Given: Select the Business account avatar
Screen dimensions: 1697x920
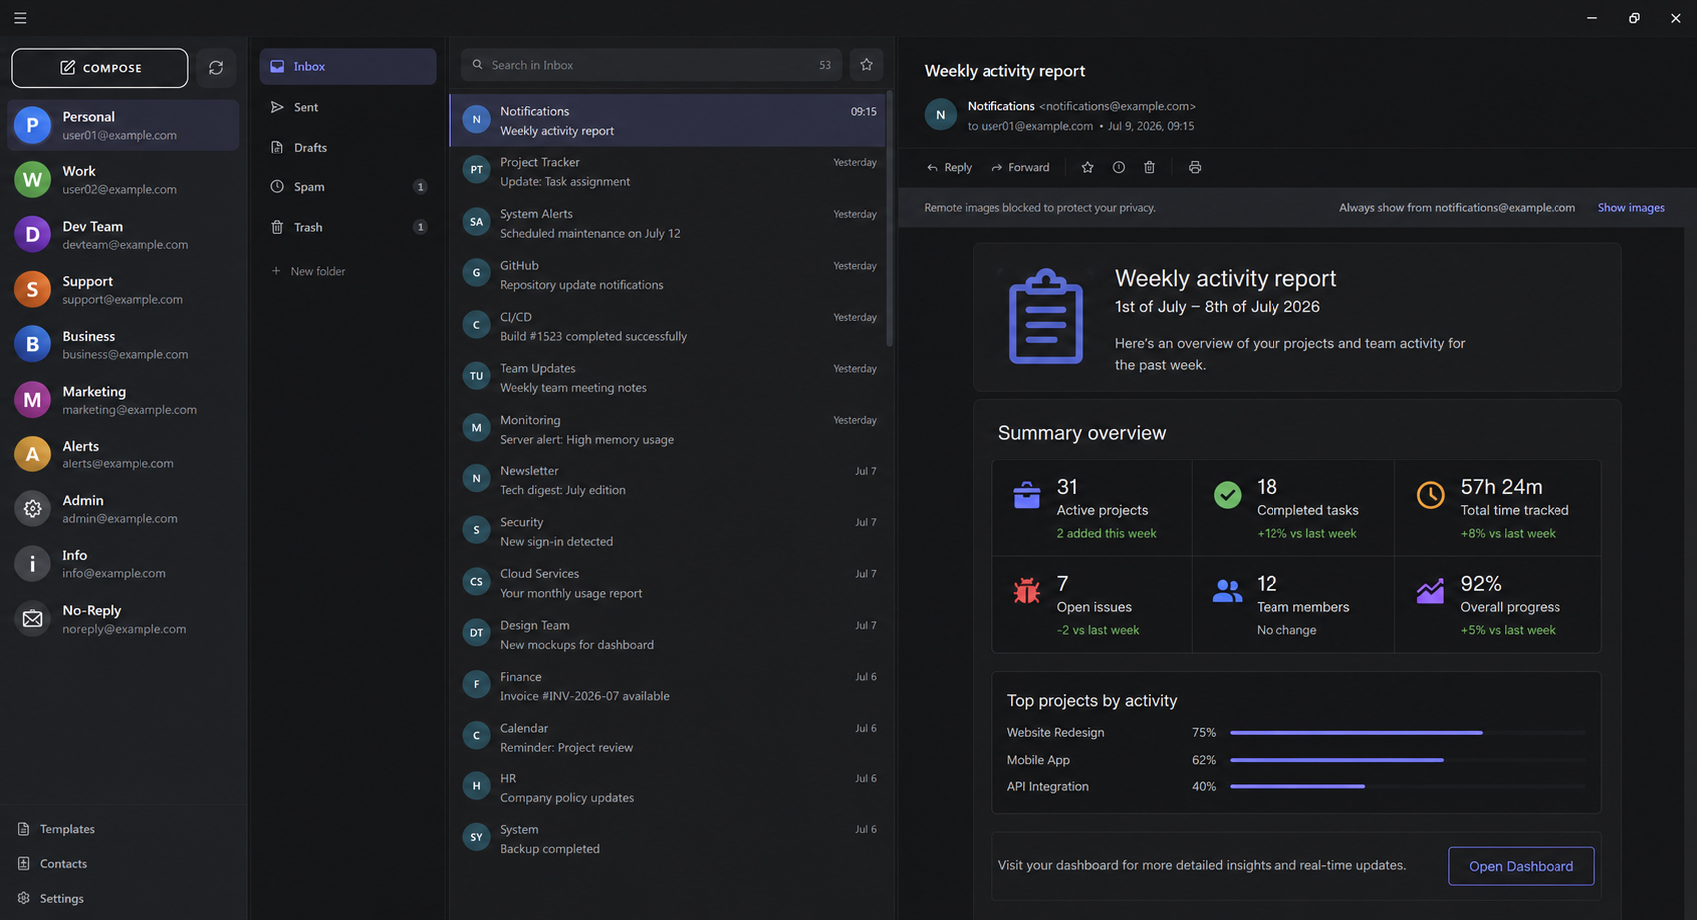Looking at the screenshot, I should click(32, 344).
